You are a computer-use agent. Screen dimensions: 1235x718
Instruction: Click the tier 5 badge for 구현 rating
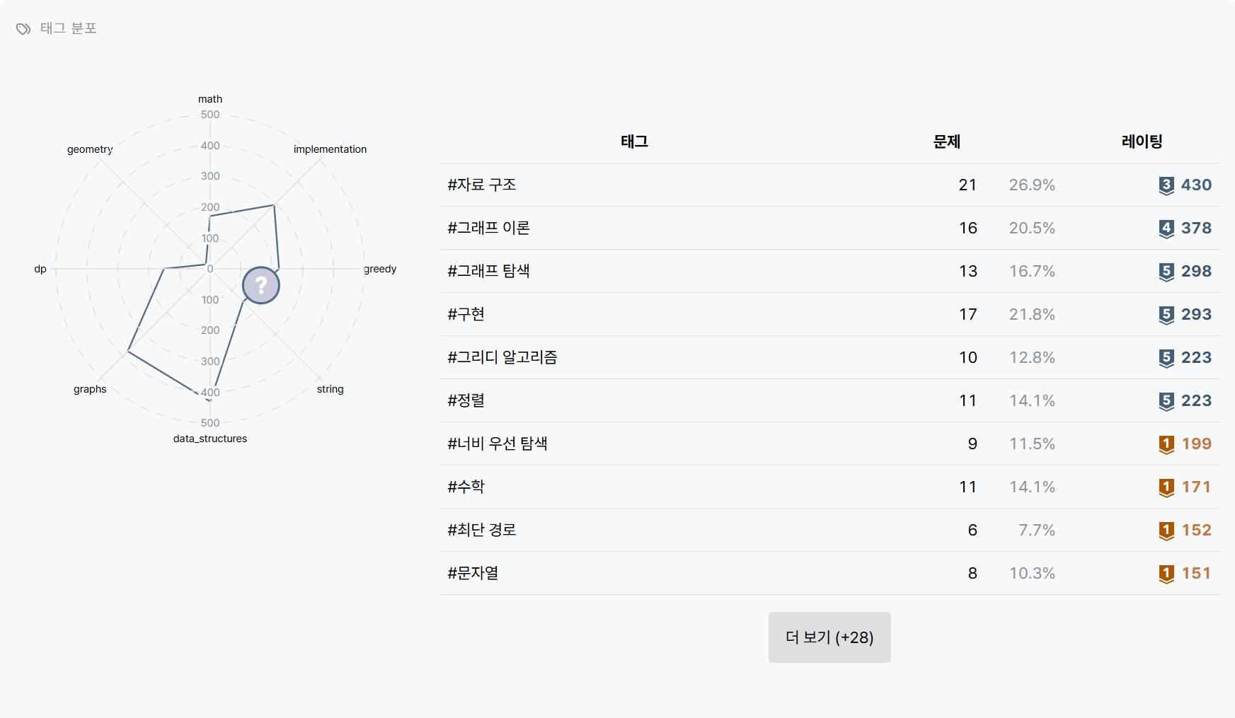pos(1166,314)
